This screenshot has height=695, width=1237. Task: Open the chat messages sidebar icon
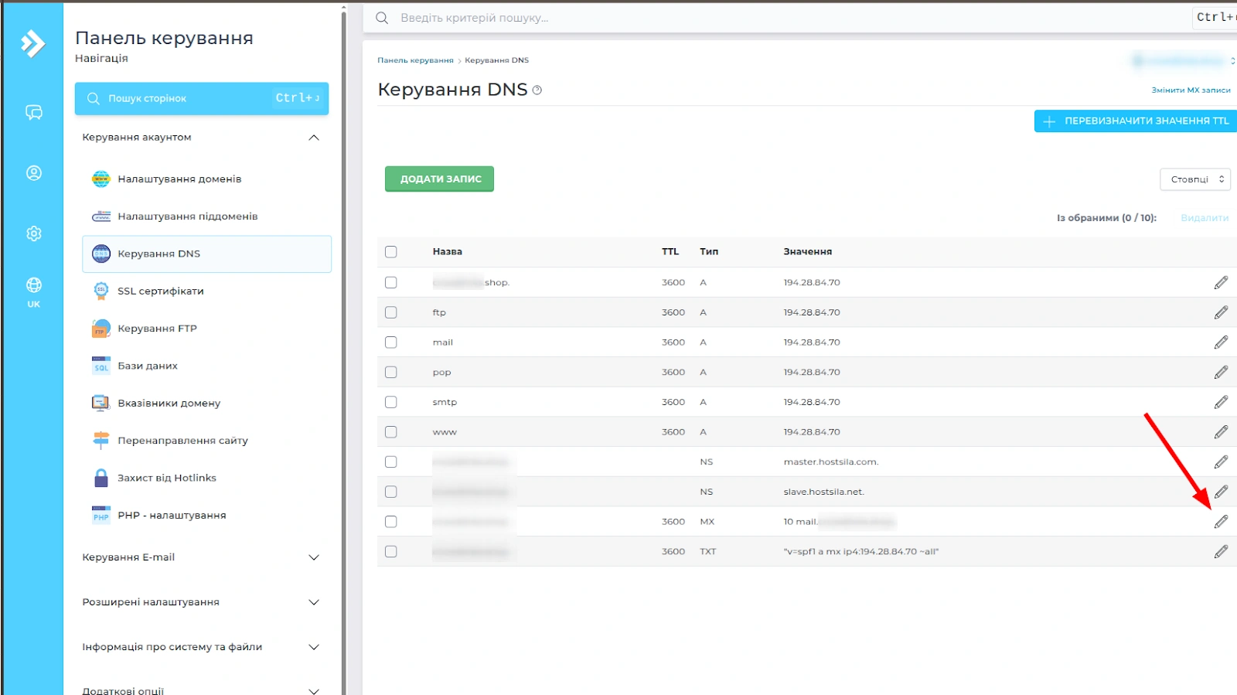click(x=34, y=113)
